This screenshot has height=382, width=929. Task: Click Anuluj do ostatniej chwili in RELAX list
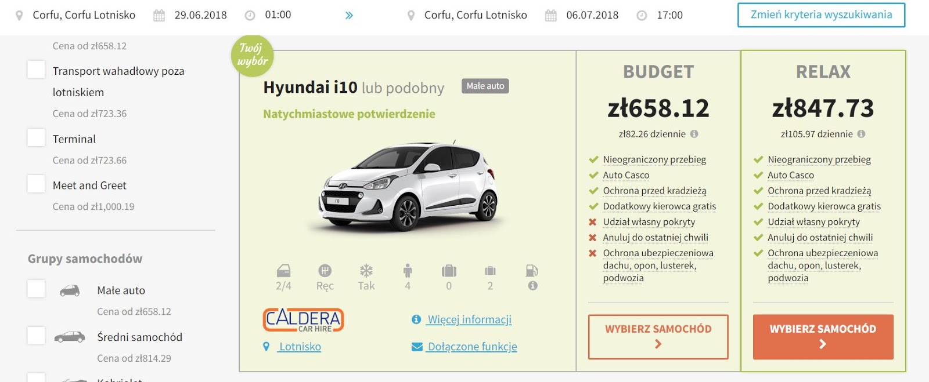[x=820, y=238]
